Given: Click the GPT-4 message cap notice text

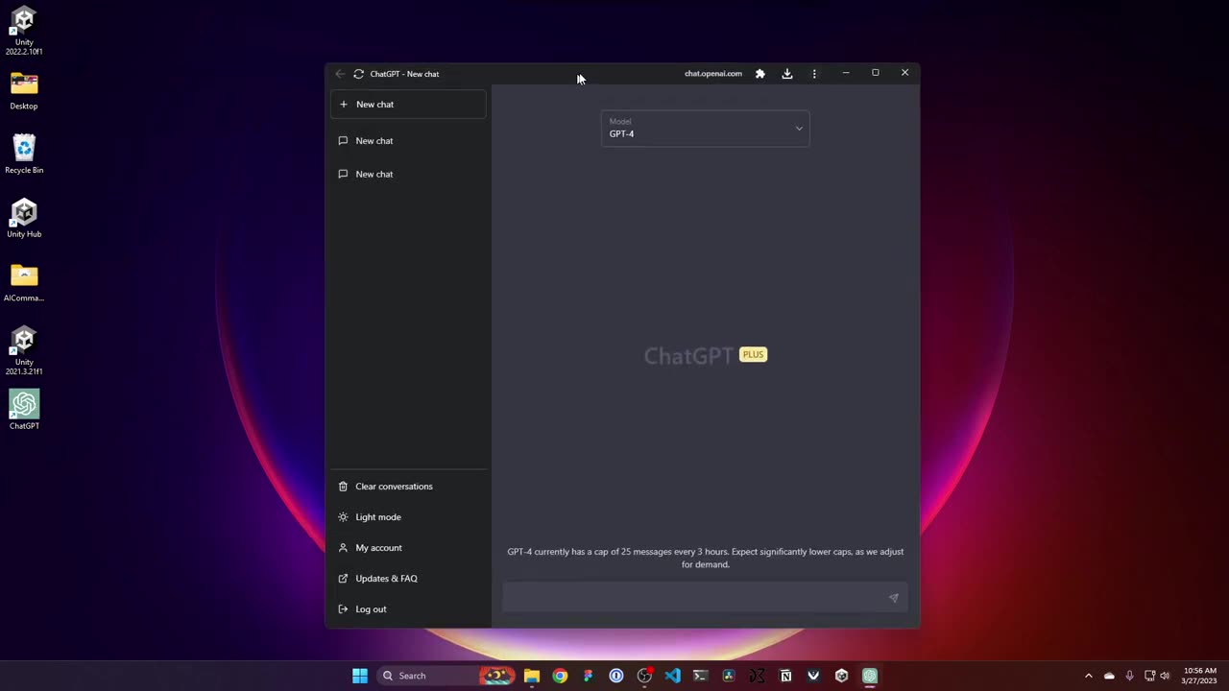Looking at the screenshot, I should coord(706,558).
